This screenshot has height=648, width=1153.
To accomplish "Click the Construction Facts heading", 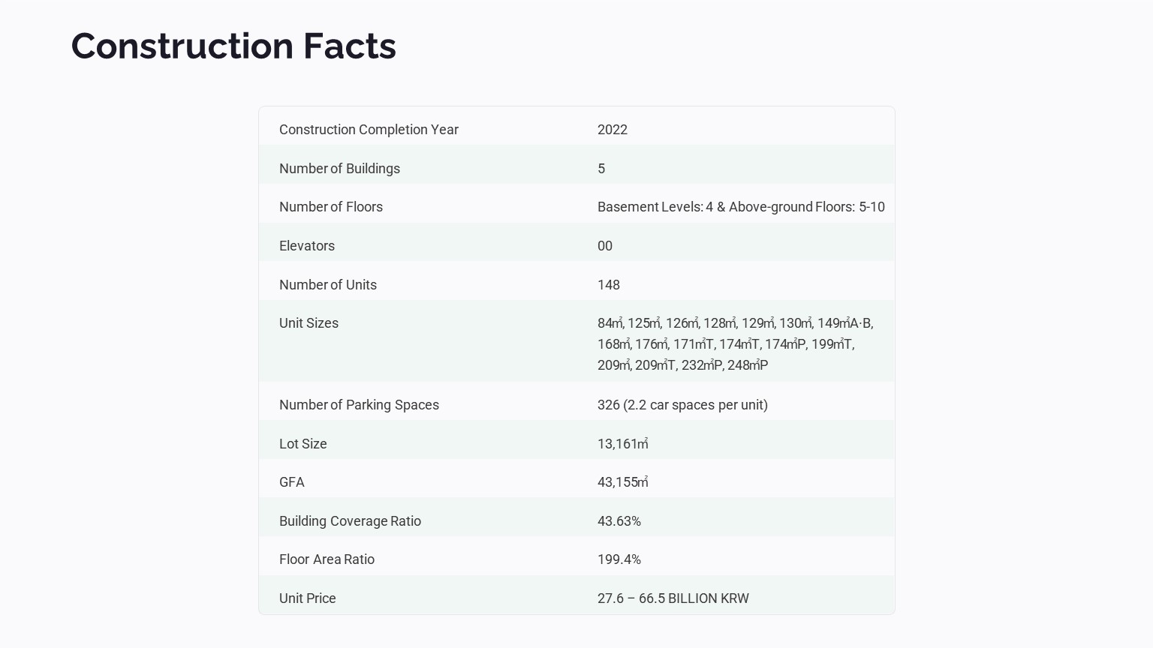I will 233,46.
